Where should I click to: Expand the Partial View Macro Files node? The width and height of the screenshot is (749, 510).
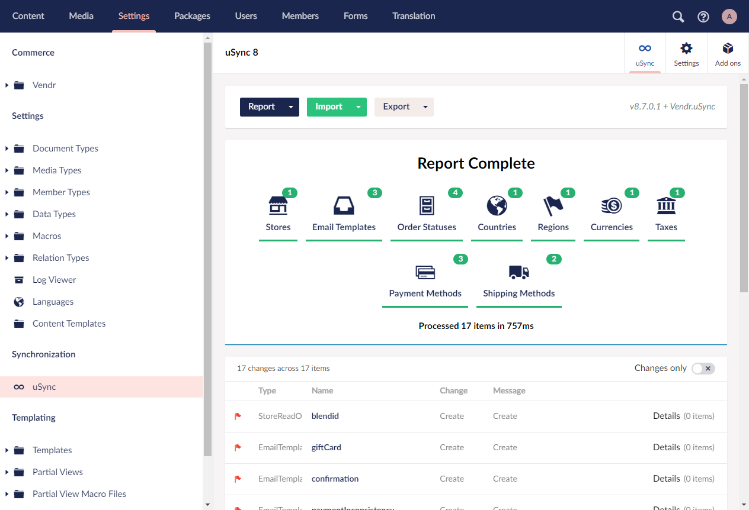(7, 494)
